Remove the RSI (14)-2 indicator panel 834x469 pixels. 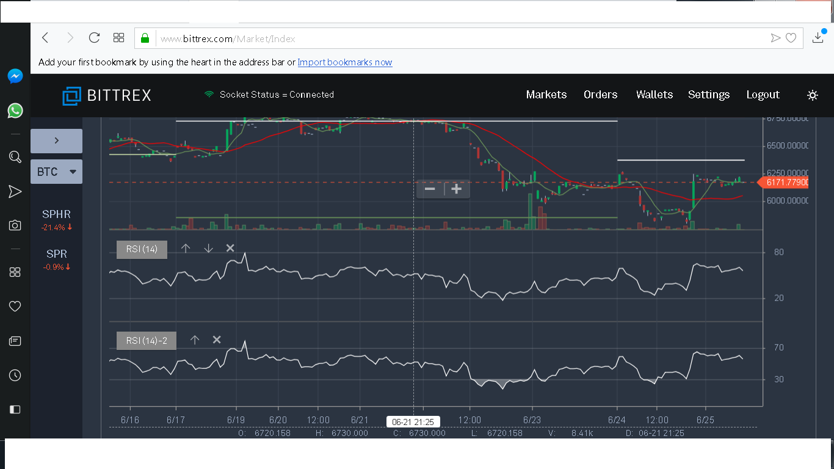[x=217, y=340]
